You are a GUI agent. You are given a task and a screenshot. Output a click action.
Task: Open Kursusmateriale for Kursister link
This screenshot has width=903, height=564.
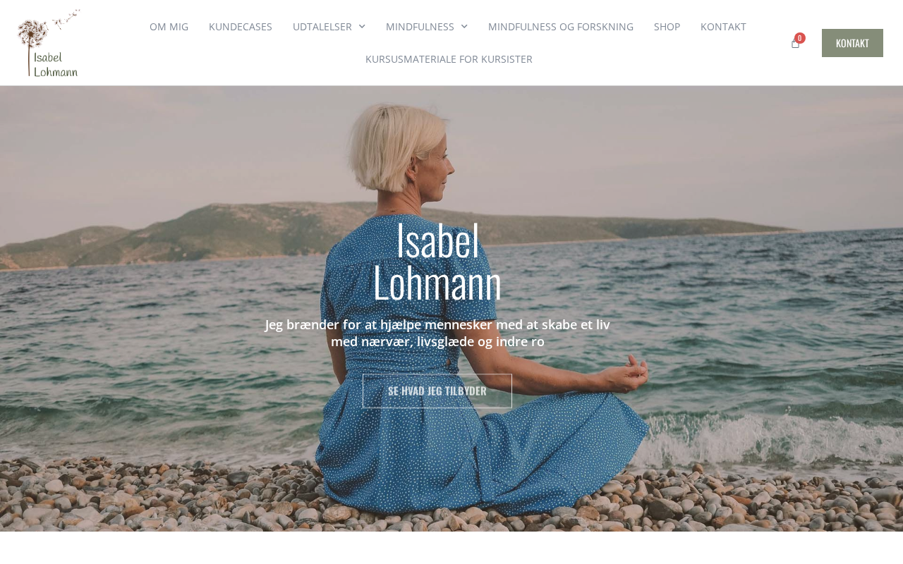[x=449, y=59]
